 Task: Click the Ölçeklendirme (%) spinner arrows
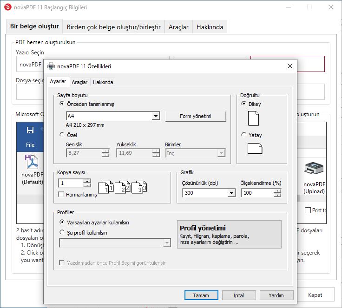[x=277, y=193]
